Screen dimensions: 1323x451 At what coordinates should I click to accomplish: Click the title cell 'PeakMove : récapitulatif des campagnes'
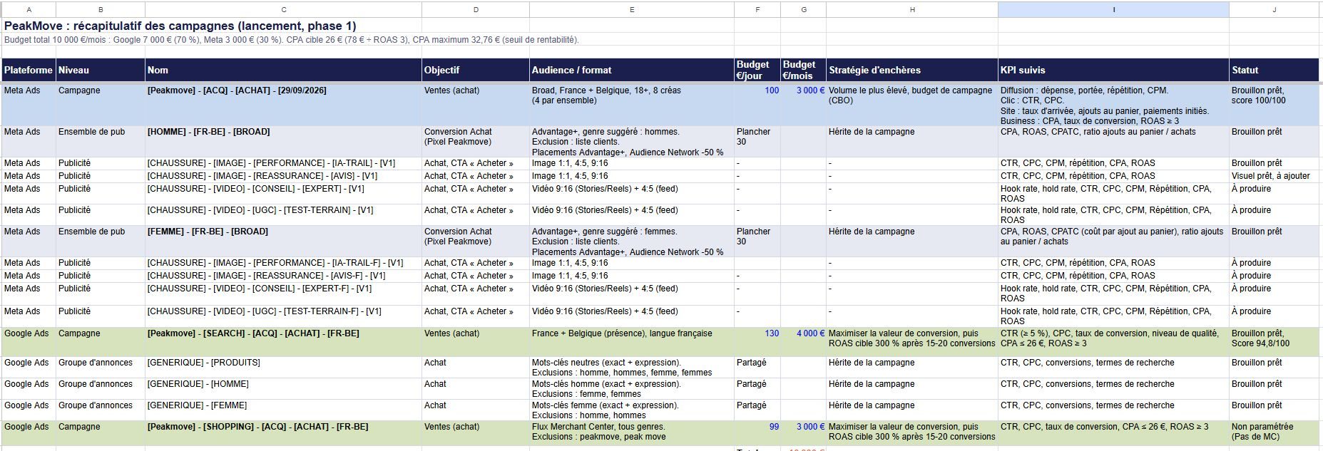tap(180, 26)
